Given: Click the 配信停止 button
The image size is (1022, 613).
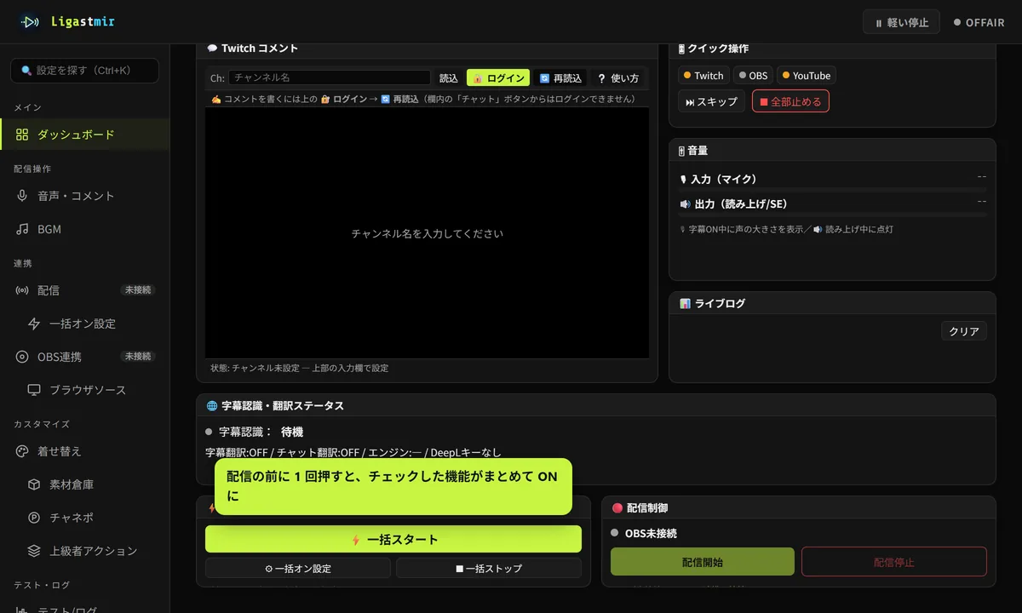Looking at the screenshot, I should tap(894, 562).
